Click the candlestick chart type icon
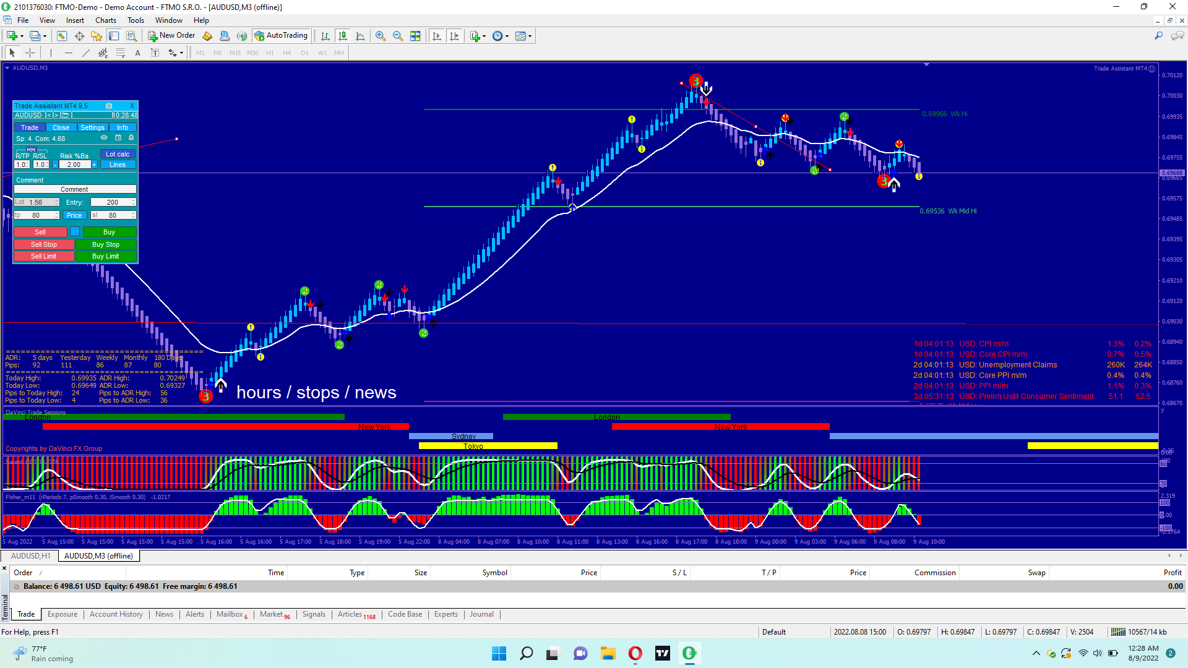This screenshot has width=1188, height=668. pos(343,36)
